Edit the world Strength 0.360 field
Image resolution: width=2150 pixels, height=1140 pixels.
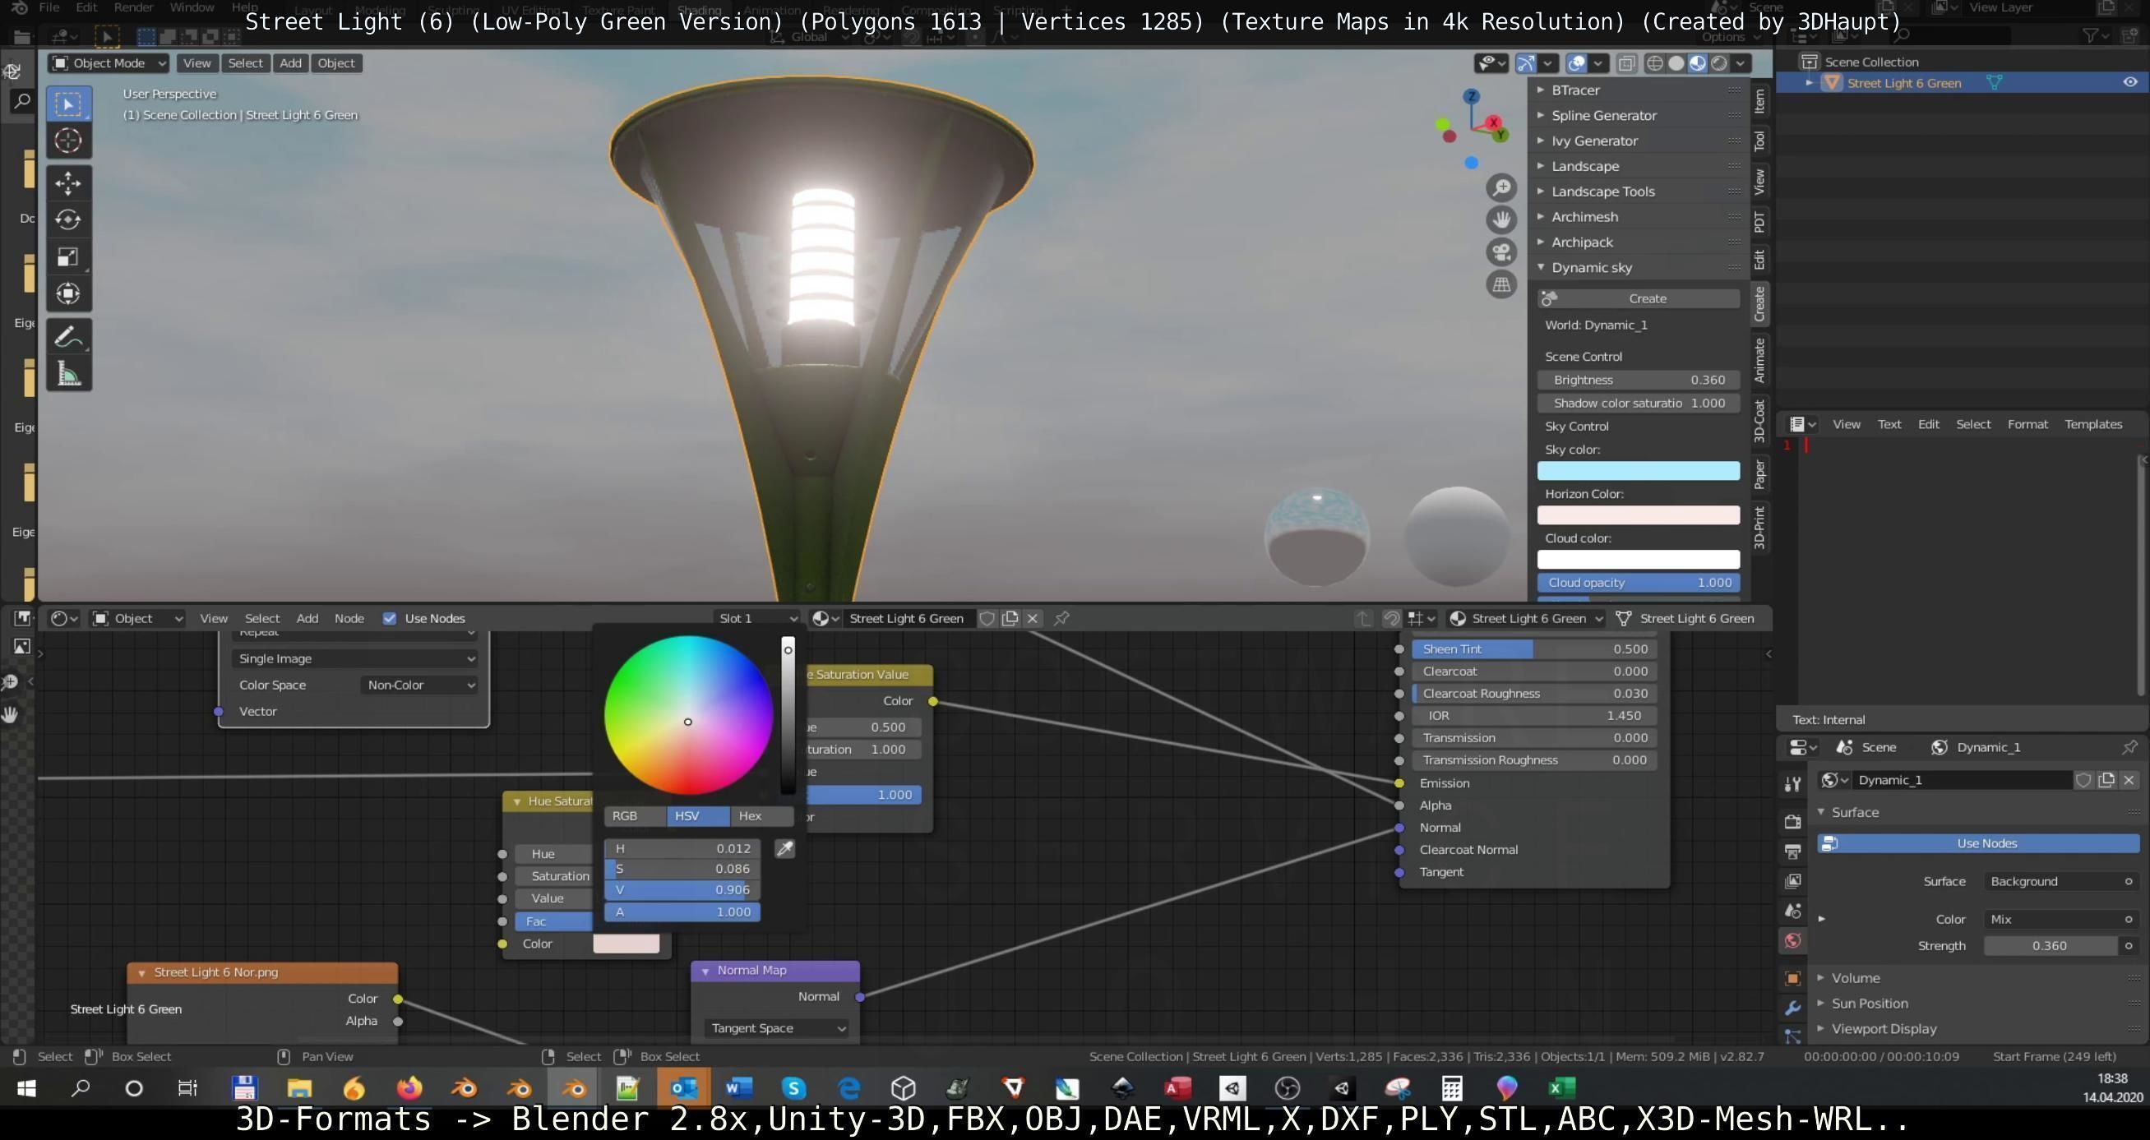tap(2050, 946)
